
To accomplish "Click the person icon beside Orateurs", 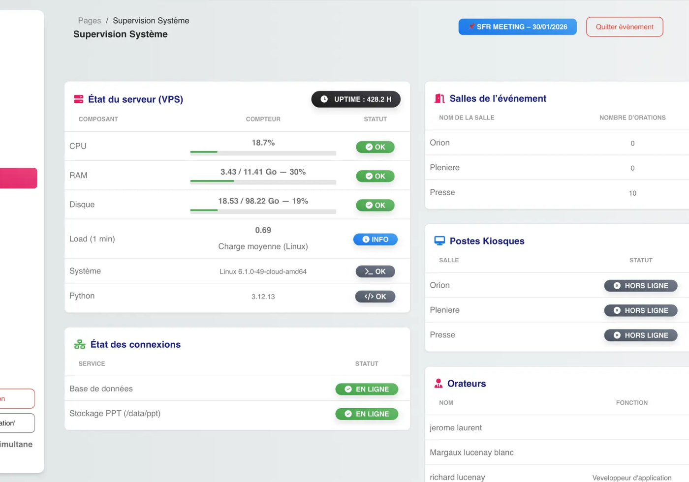I will pos(438,383).
